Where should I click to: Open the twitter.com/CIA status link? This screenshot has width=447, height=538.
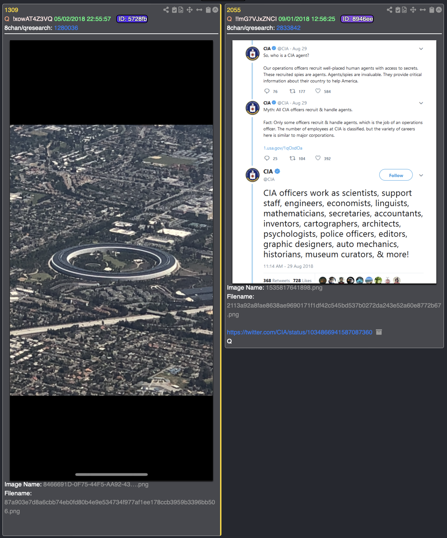299,332
